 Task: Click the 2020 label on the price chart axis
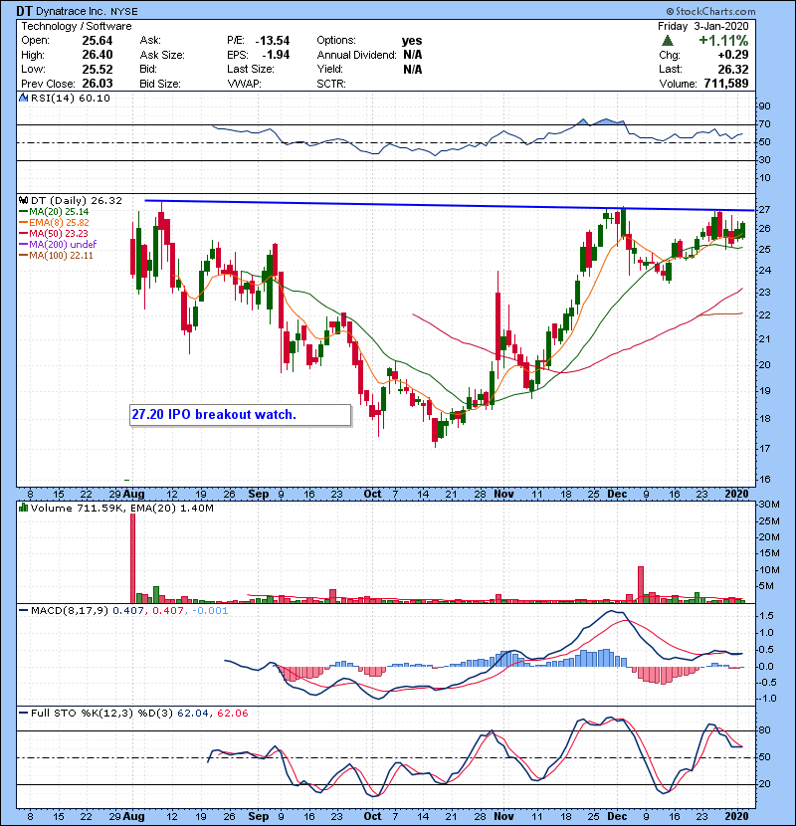(736, 495)
